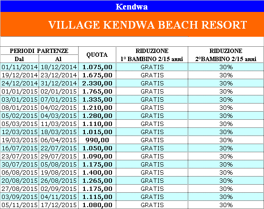The width and height of the screenshot is (264, 209).
Task: Select the end date 06/04/2015
Action: coord(59,140)
